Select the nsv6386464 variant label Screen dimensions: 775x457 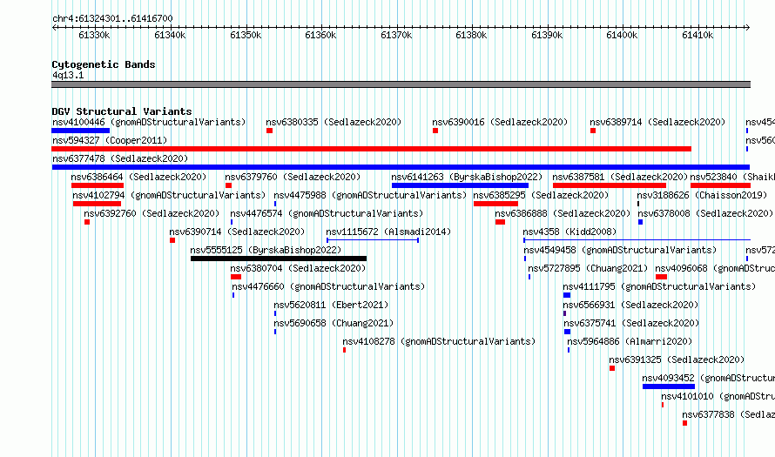(138, 177)
